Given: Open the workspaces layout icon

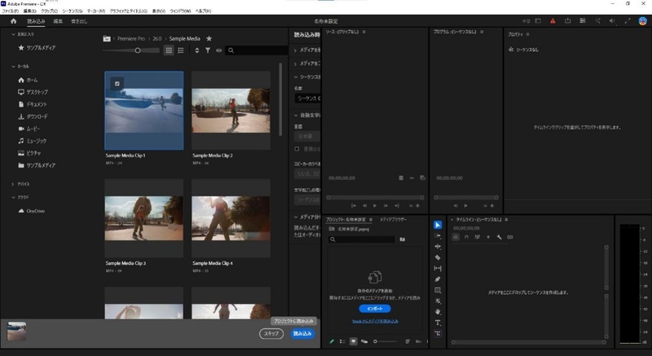Looking at the screenshot, I should [583, 20].
